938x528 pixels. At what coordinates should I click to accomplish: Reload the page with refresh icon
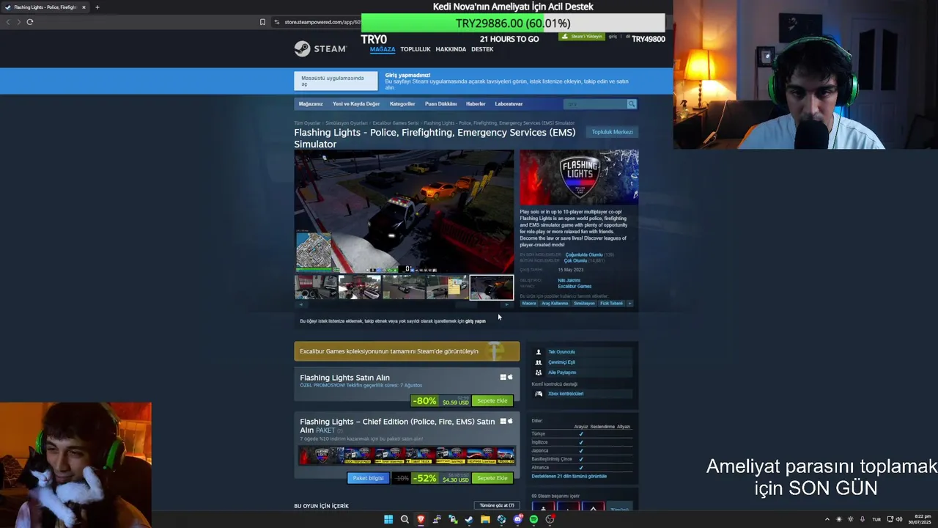30,22
